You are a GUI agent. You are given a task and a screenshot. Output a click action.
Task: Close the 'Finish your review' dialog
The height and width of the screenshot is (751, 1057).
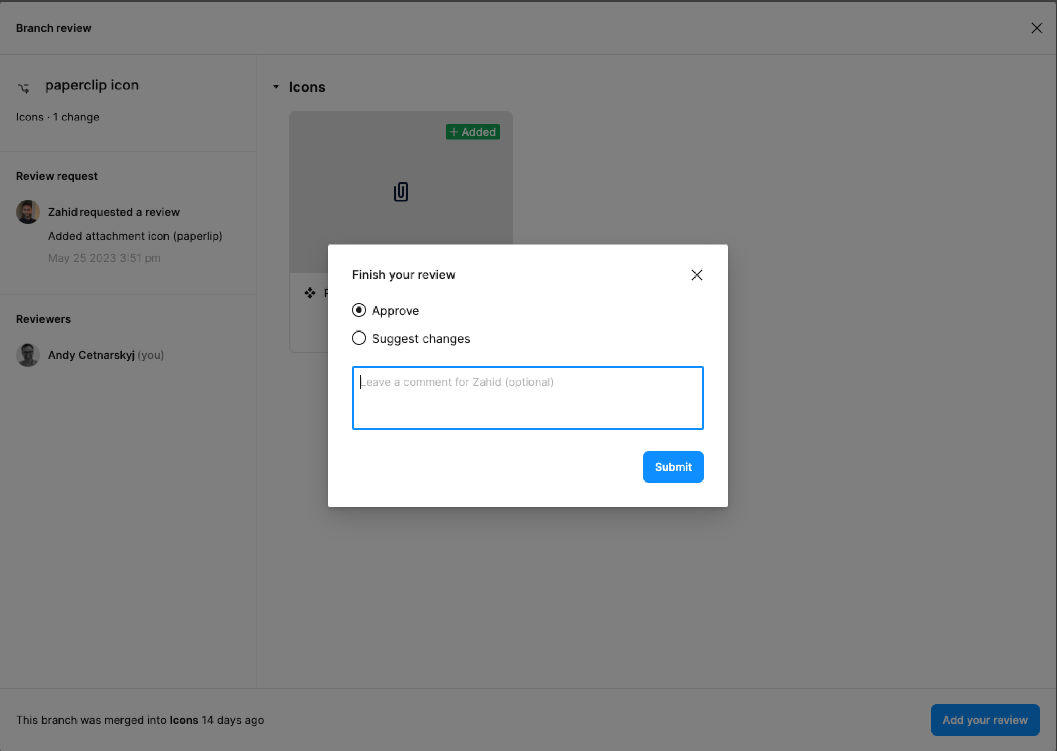point(696,275)
